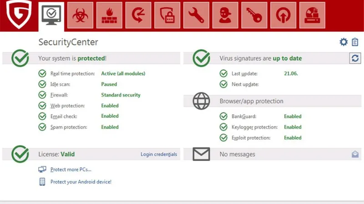Click the Login credentials link

[158, 155]
